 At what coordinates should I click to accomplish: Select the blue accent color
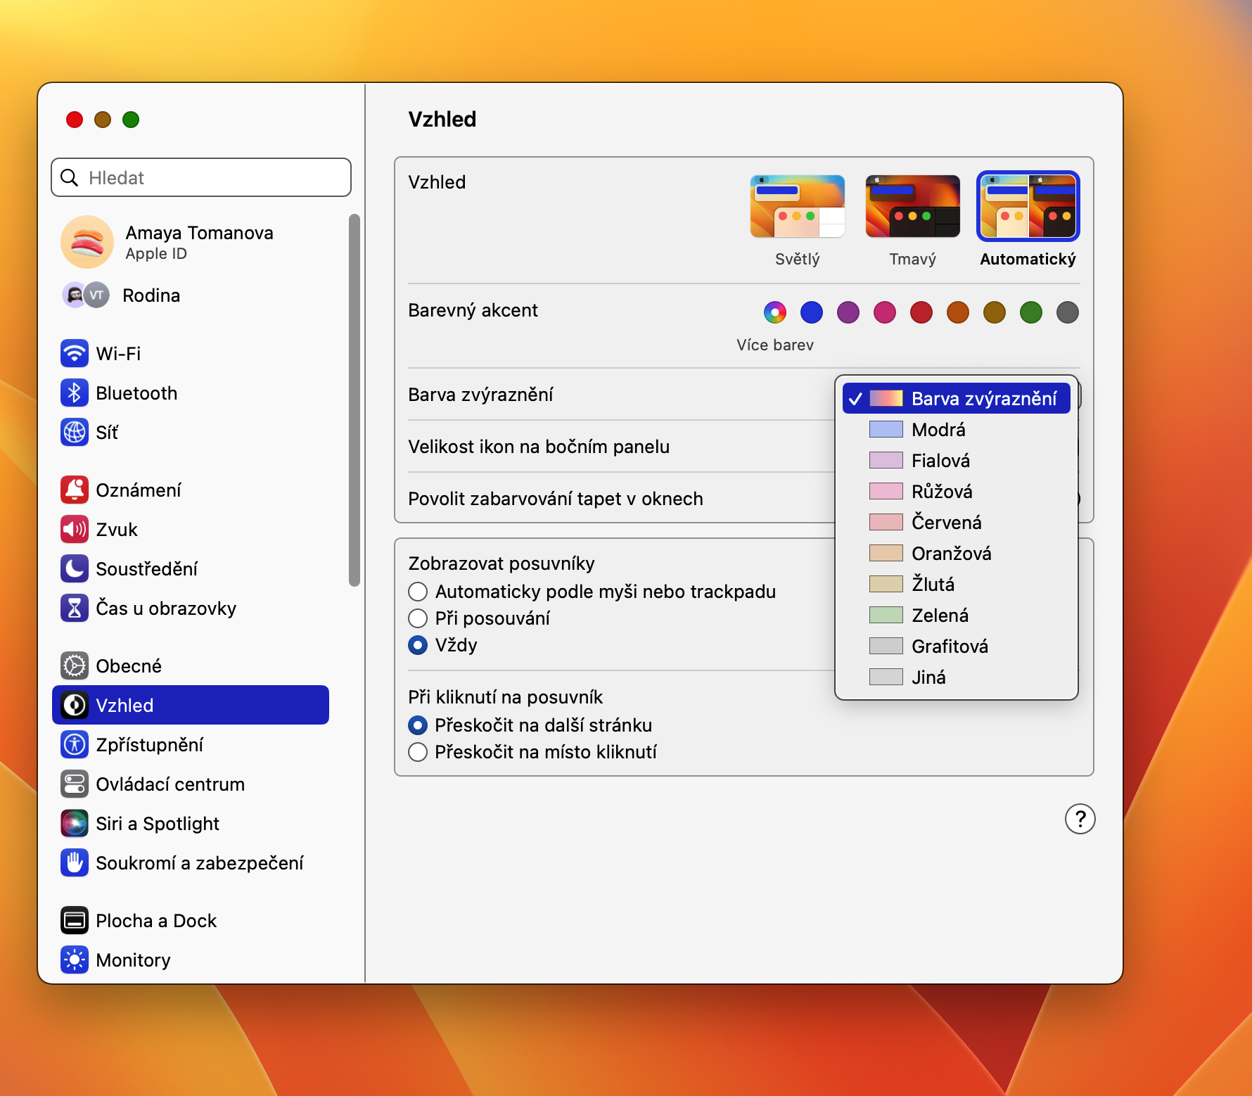812,312
